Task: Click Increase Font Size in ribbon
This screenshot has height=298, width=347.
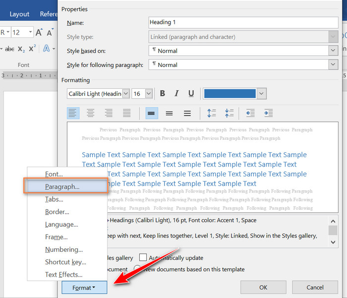Action: coord(39,32)
